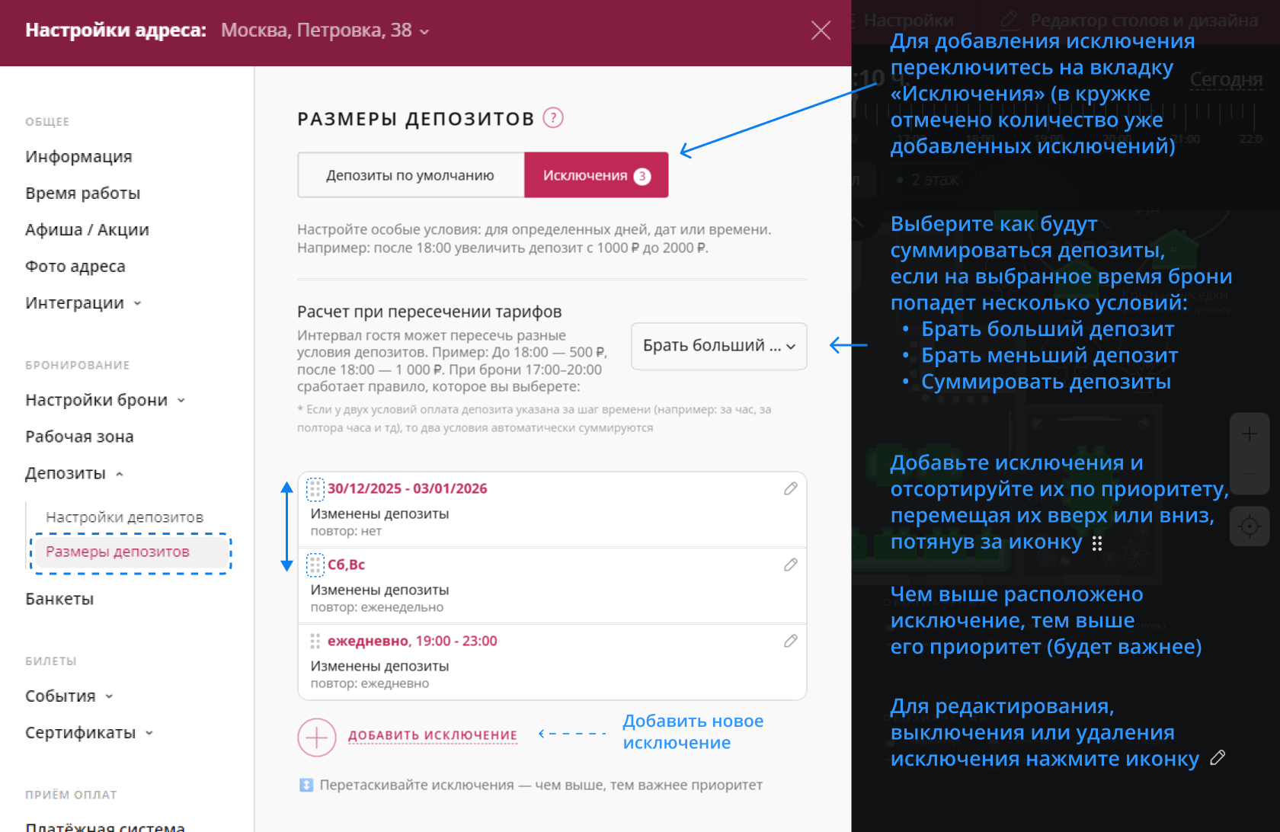Click the locate crosshair icon on right panel
This screenshot has height=832, width=1280.
pyautogui.click(x=1250, y=526)
